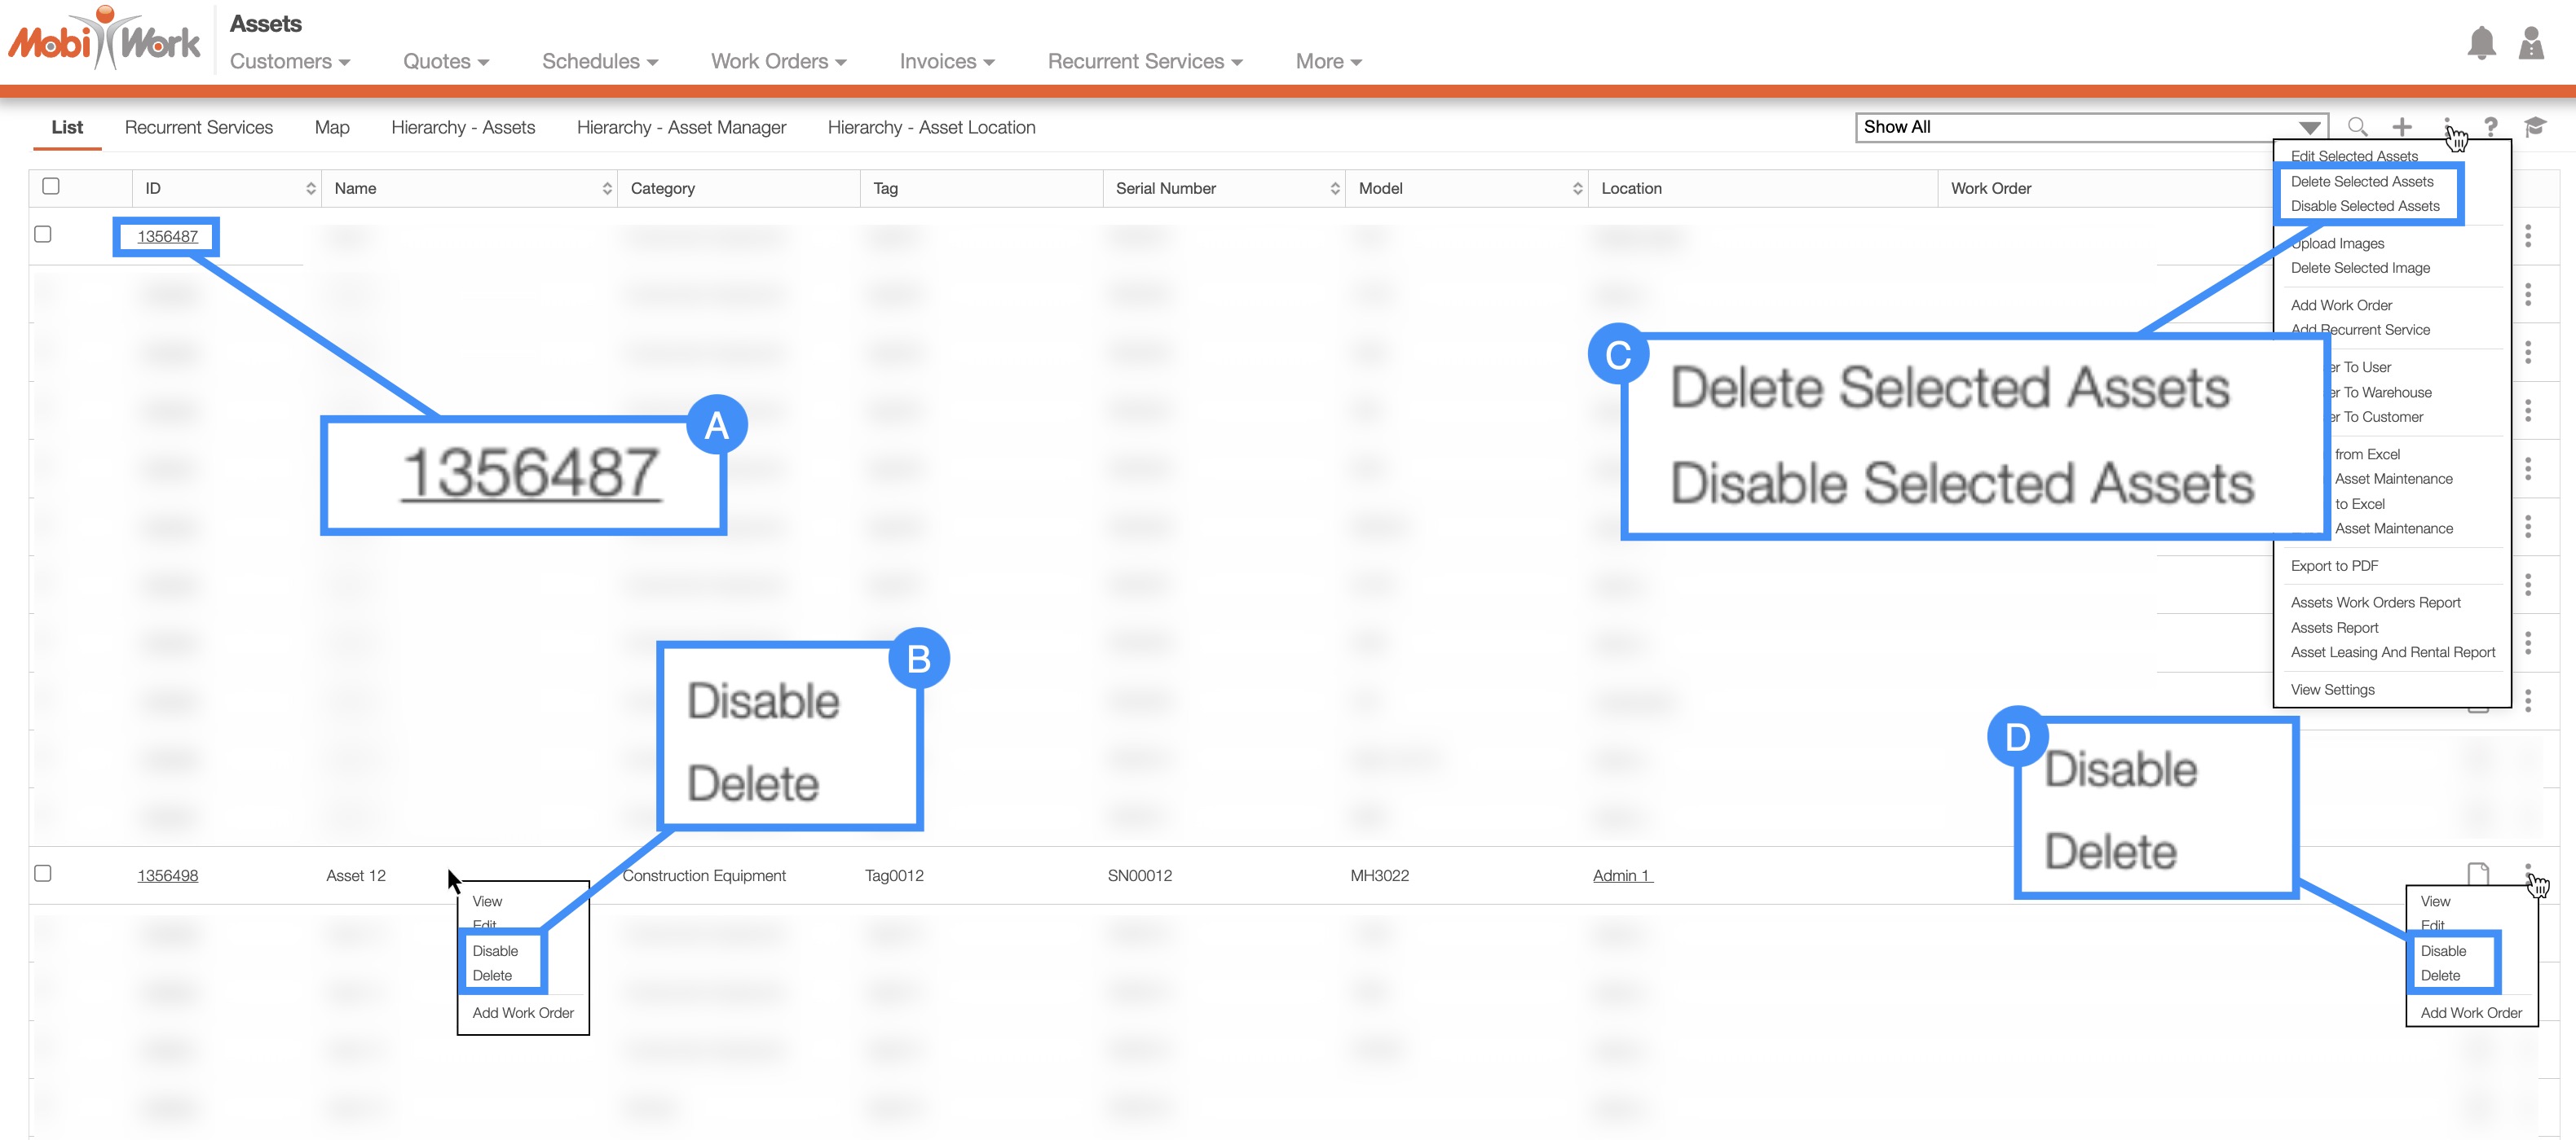The image size is (2576, 1140).
Task: Open the help question mark icon
Action: (2490, 127)
